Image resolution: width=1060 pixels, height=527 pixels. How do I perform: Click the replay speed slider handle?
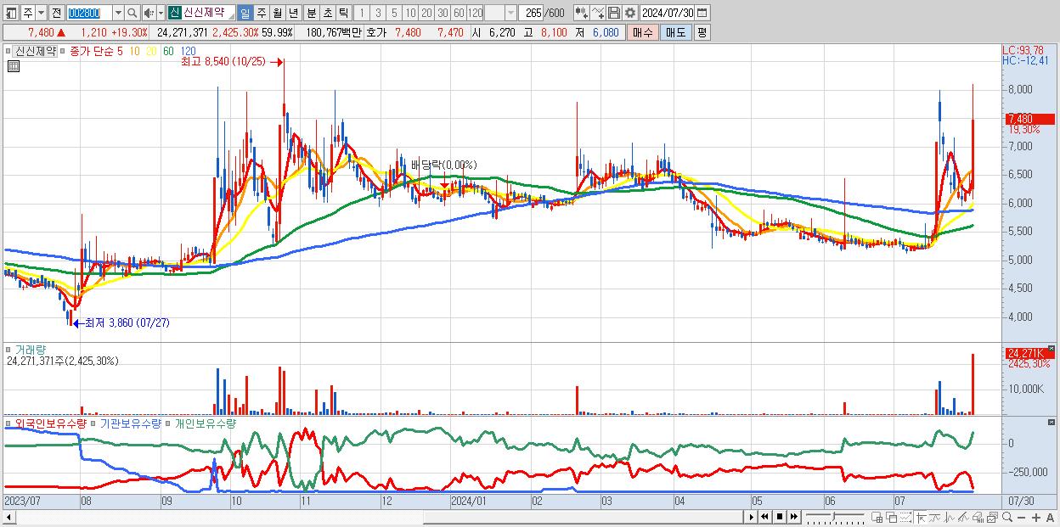point(834,516)
